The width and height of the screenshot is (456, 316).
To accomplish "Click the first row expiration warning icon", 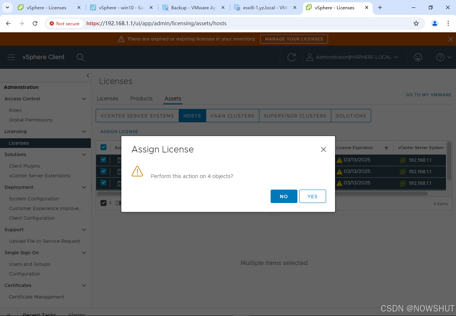I will (339, 160).
